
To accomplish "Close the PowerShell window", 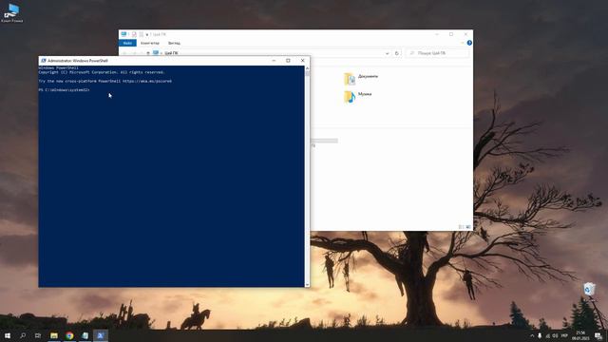I will tap(302, 61).
